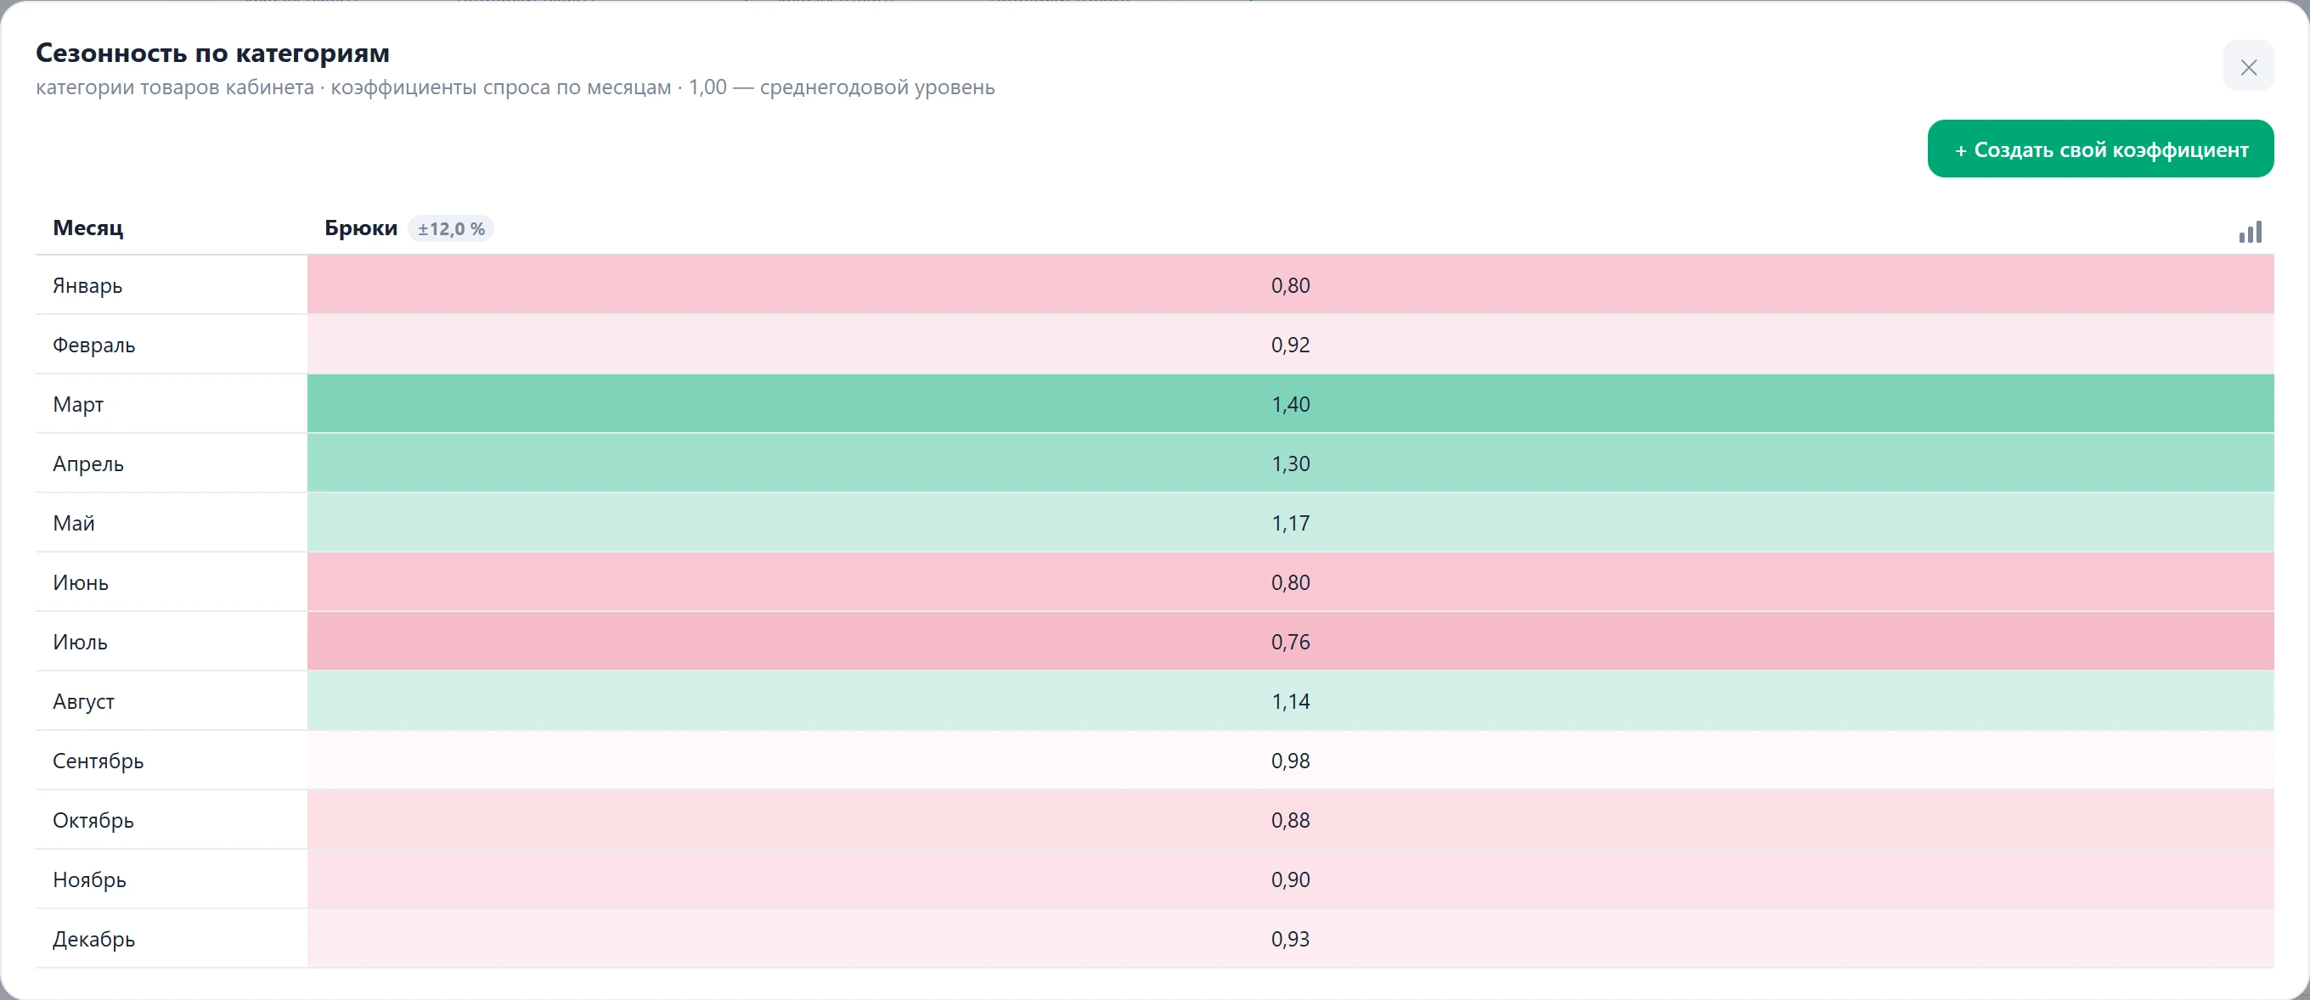The width and height of the screenshot is (2310, 1000).
Task: Click the 0,80 value for Июнь
Action: click(1290, 581)
